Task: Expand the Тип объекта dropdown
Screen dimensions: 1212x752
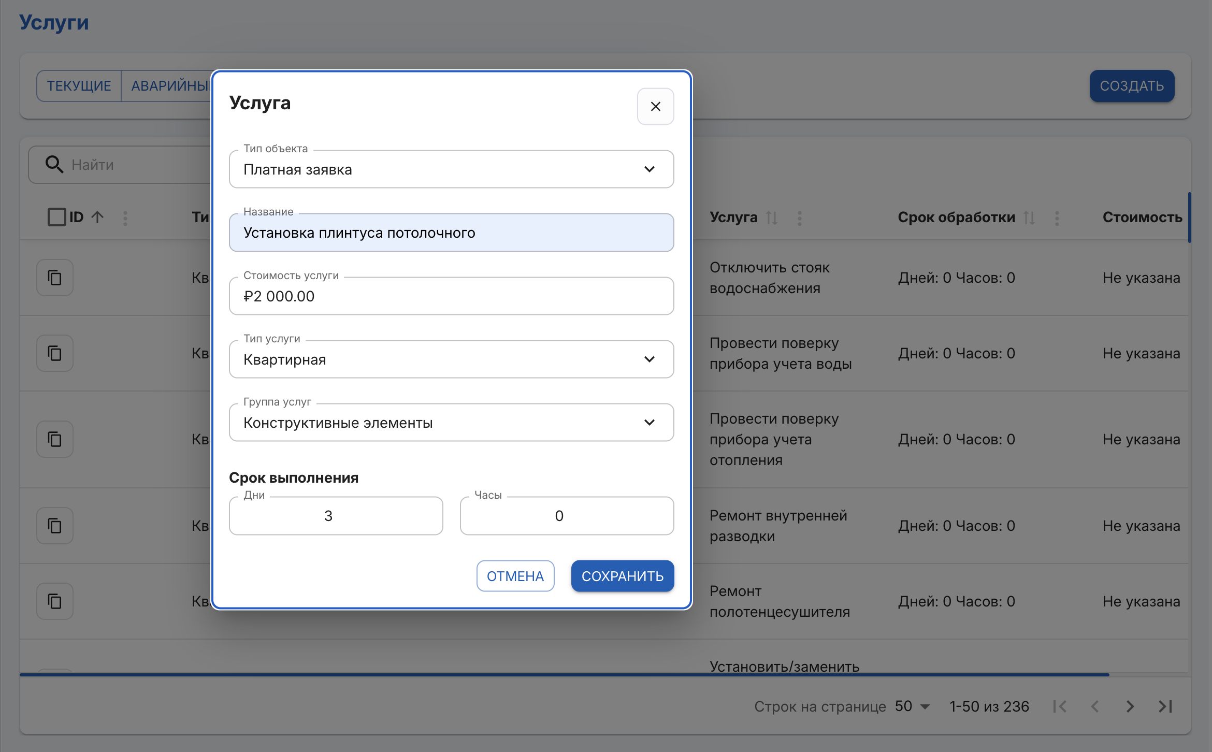Action: pyautogui.click(x=451, y=169)
